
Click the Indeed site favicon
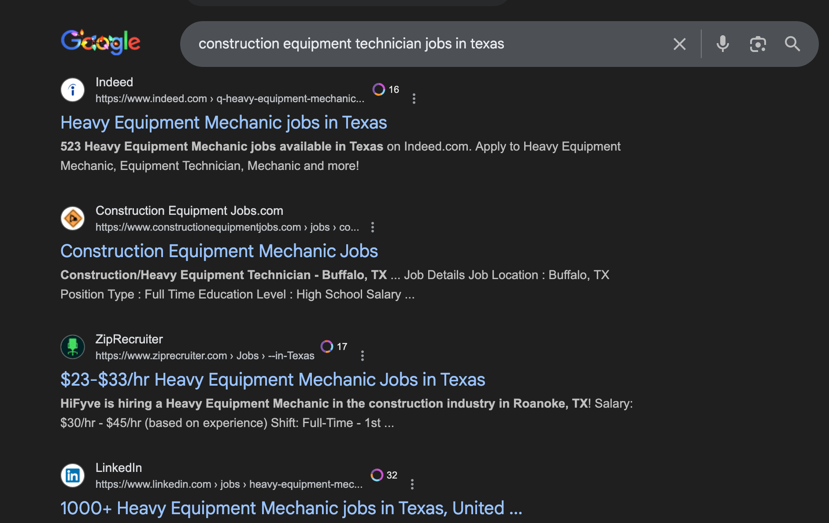point(73,90)
